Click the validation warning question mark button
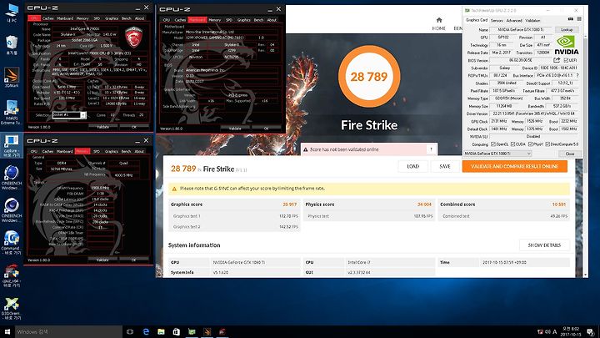The height and width of the screenshot is (338, 600). point(432,149)
